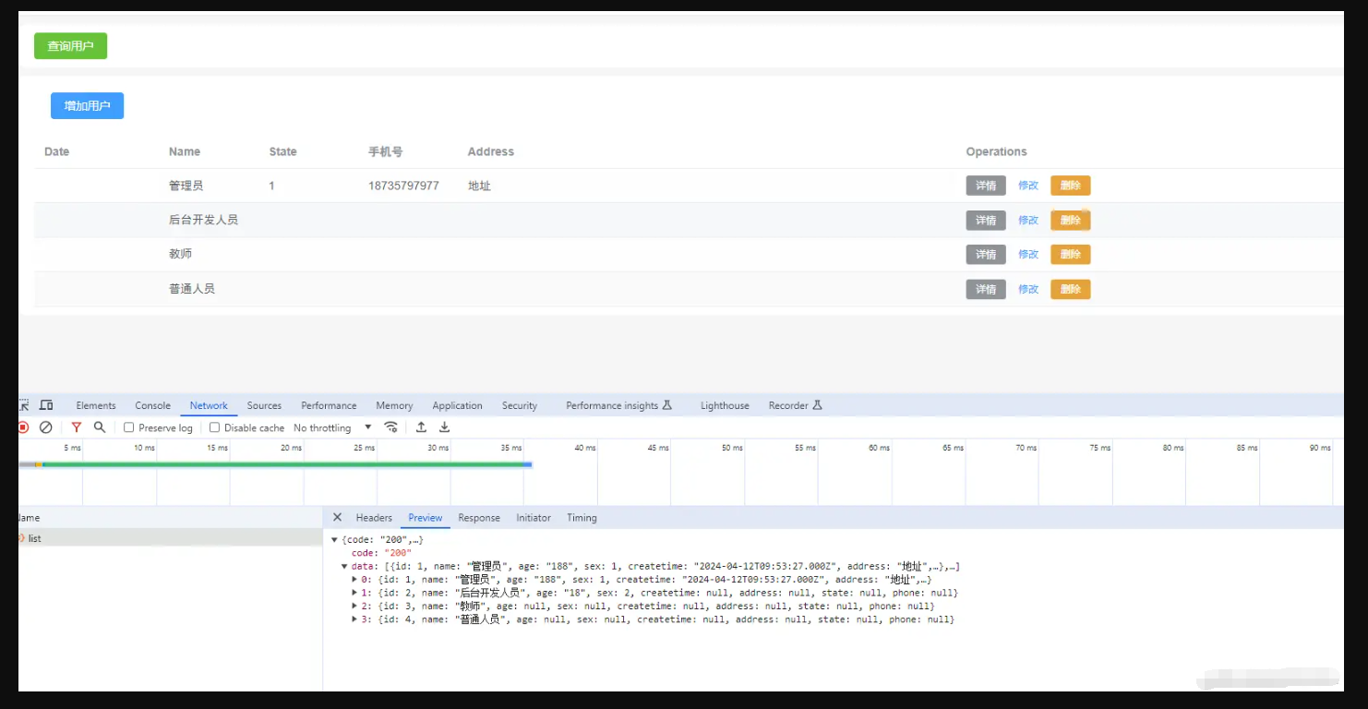The width and height of the screenshot is (1368, 709).
Task: Open the network search magnifier
Action: pyautogui.click(x=100, y=427)
